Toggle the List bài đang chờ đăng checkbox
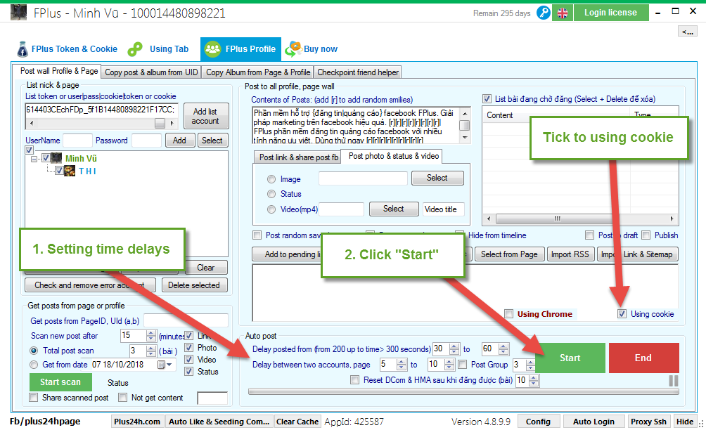The width and height of the screenshot is (706, 430). [x=487, y=99]
